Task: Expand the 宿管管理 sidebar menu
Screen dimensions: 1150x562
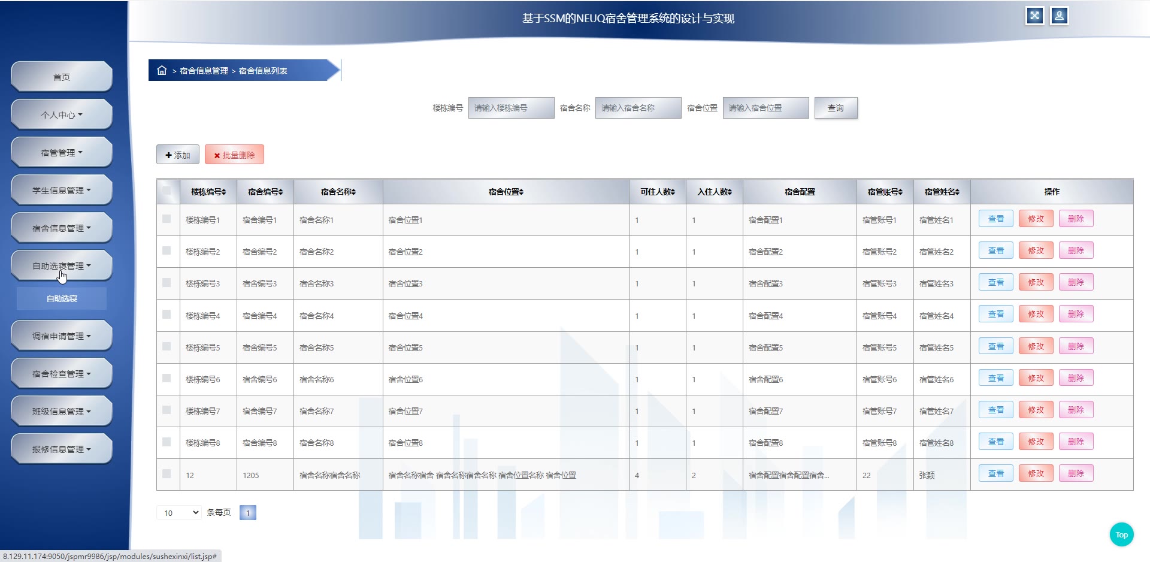Action: pos(62,152)
